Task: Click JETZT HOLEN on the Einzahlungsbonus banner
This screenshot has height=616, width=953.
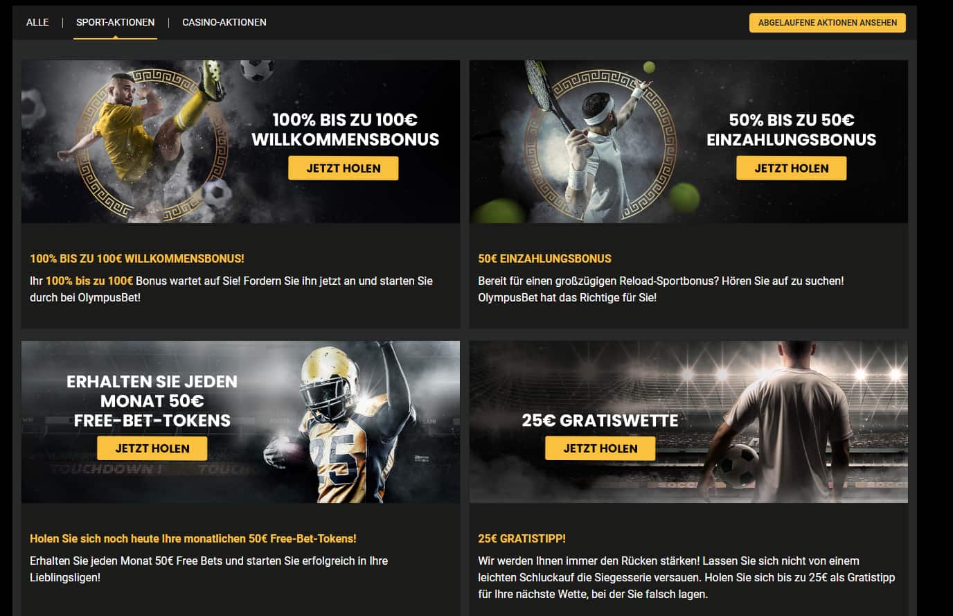Action: click(791, 168)
